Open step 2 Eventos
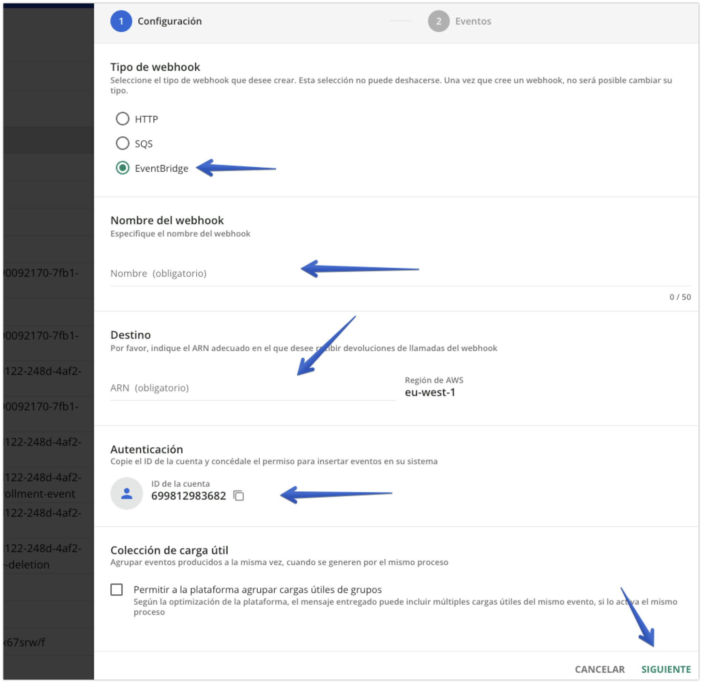The height and width of the screenshot is (683, 702). [x=459, y=21]
